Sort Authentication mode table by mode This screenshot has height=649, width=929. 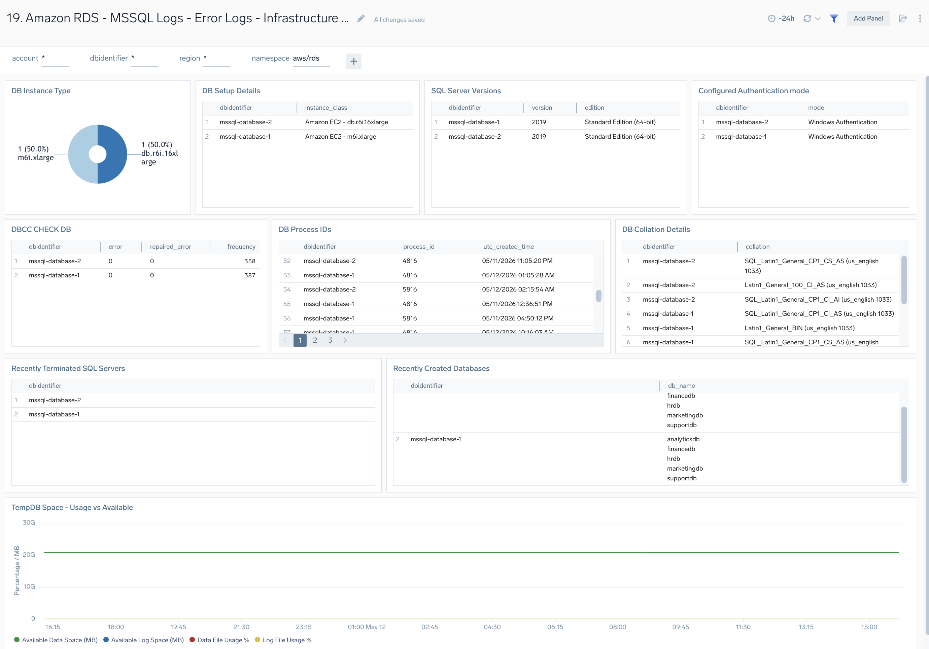[x=816, y=108]
